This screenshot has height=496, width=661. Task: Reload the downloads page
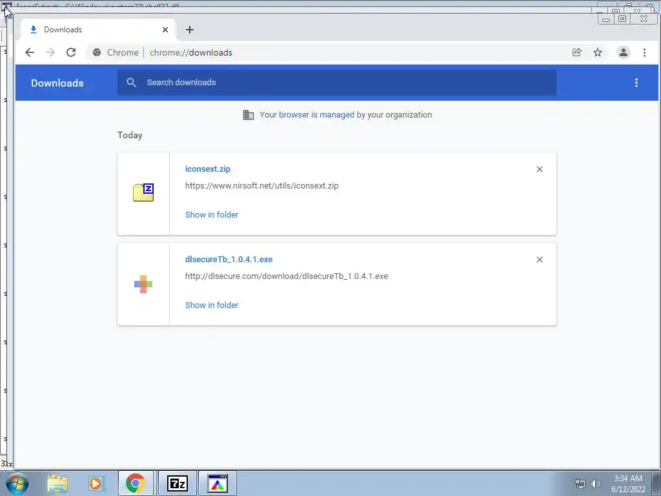tap(71, 52)
